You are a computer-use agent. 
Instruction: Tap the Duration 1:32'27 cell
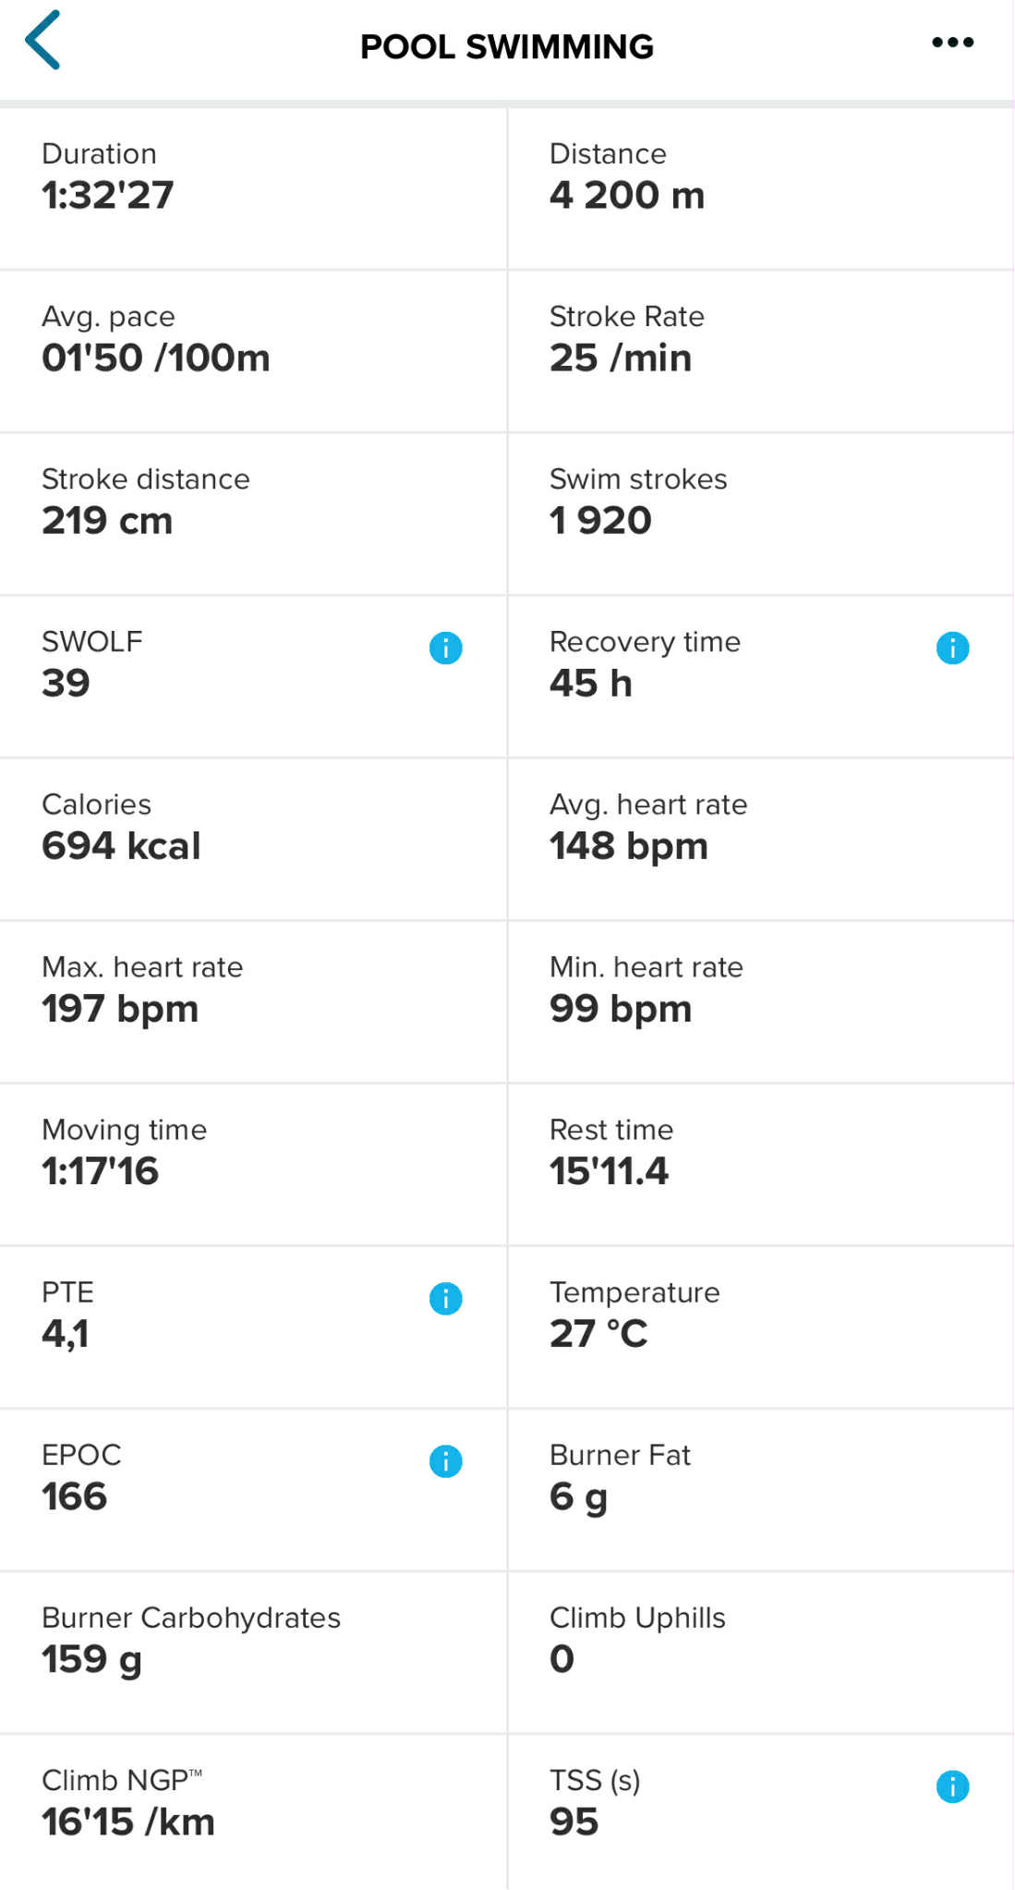tap(253, 188)
